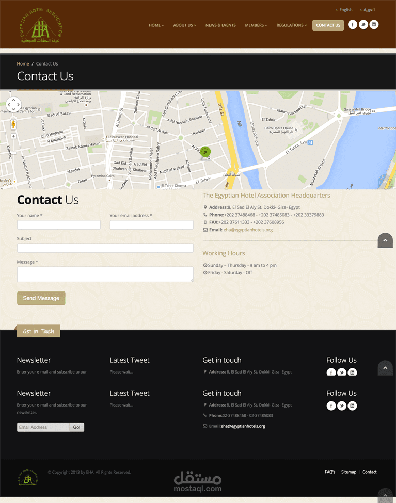Open the Facebook icon in the header
Viewport: 396px width, 503px height.
(x=352, y=25)
